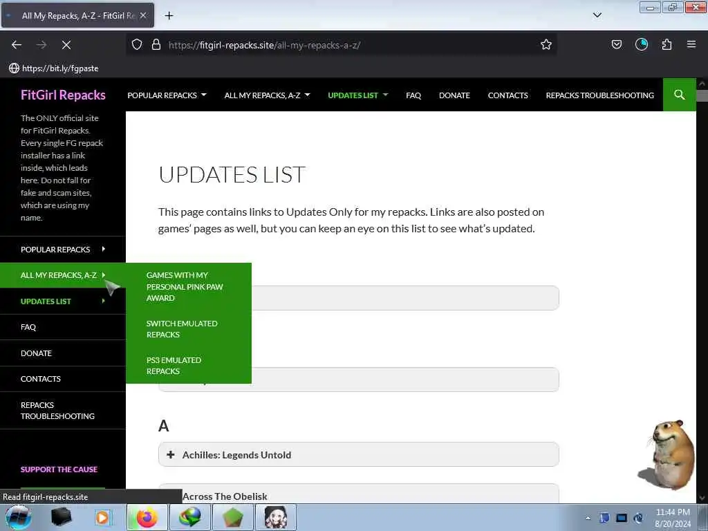Viewport: 708px width, 531px height.
Task: Open the anime avatar taskbar app
Action: pyautogui.click(x=275, y=517)
